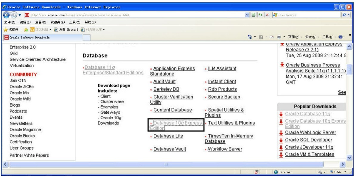Open the ILM Assistant link
The image size is (356, 178).
point(222,68)
